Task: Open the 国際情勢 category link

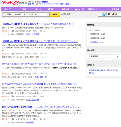Action: pos(30,122)
